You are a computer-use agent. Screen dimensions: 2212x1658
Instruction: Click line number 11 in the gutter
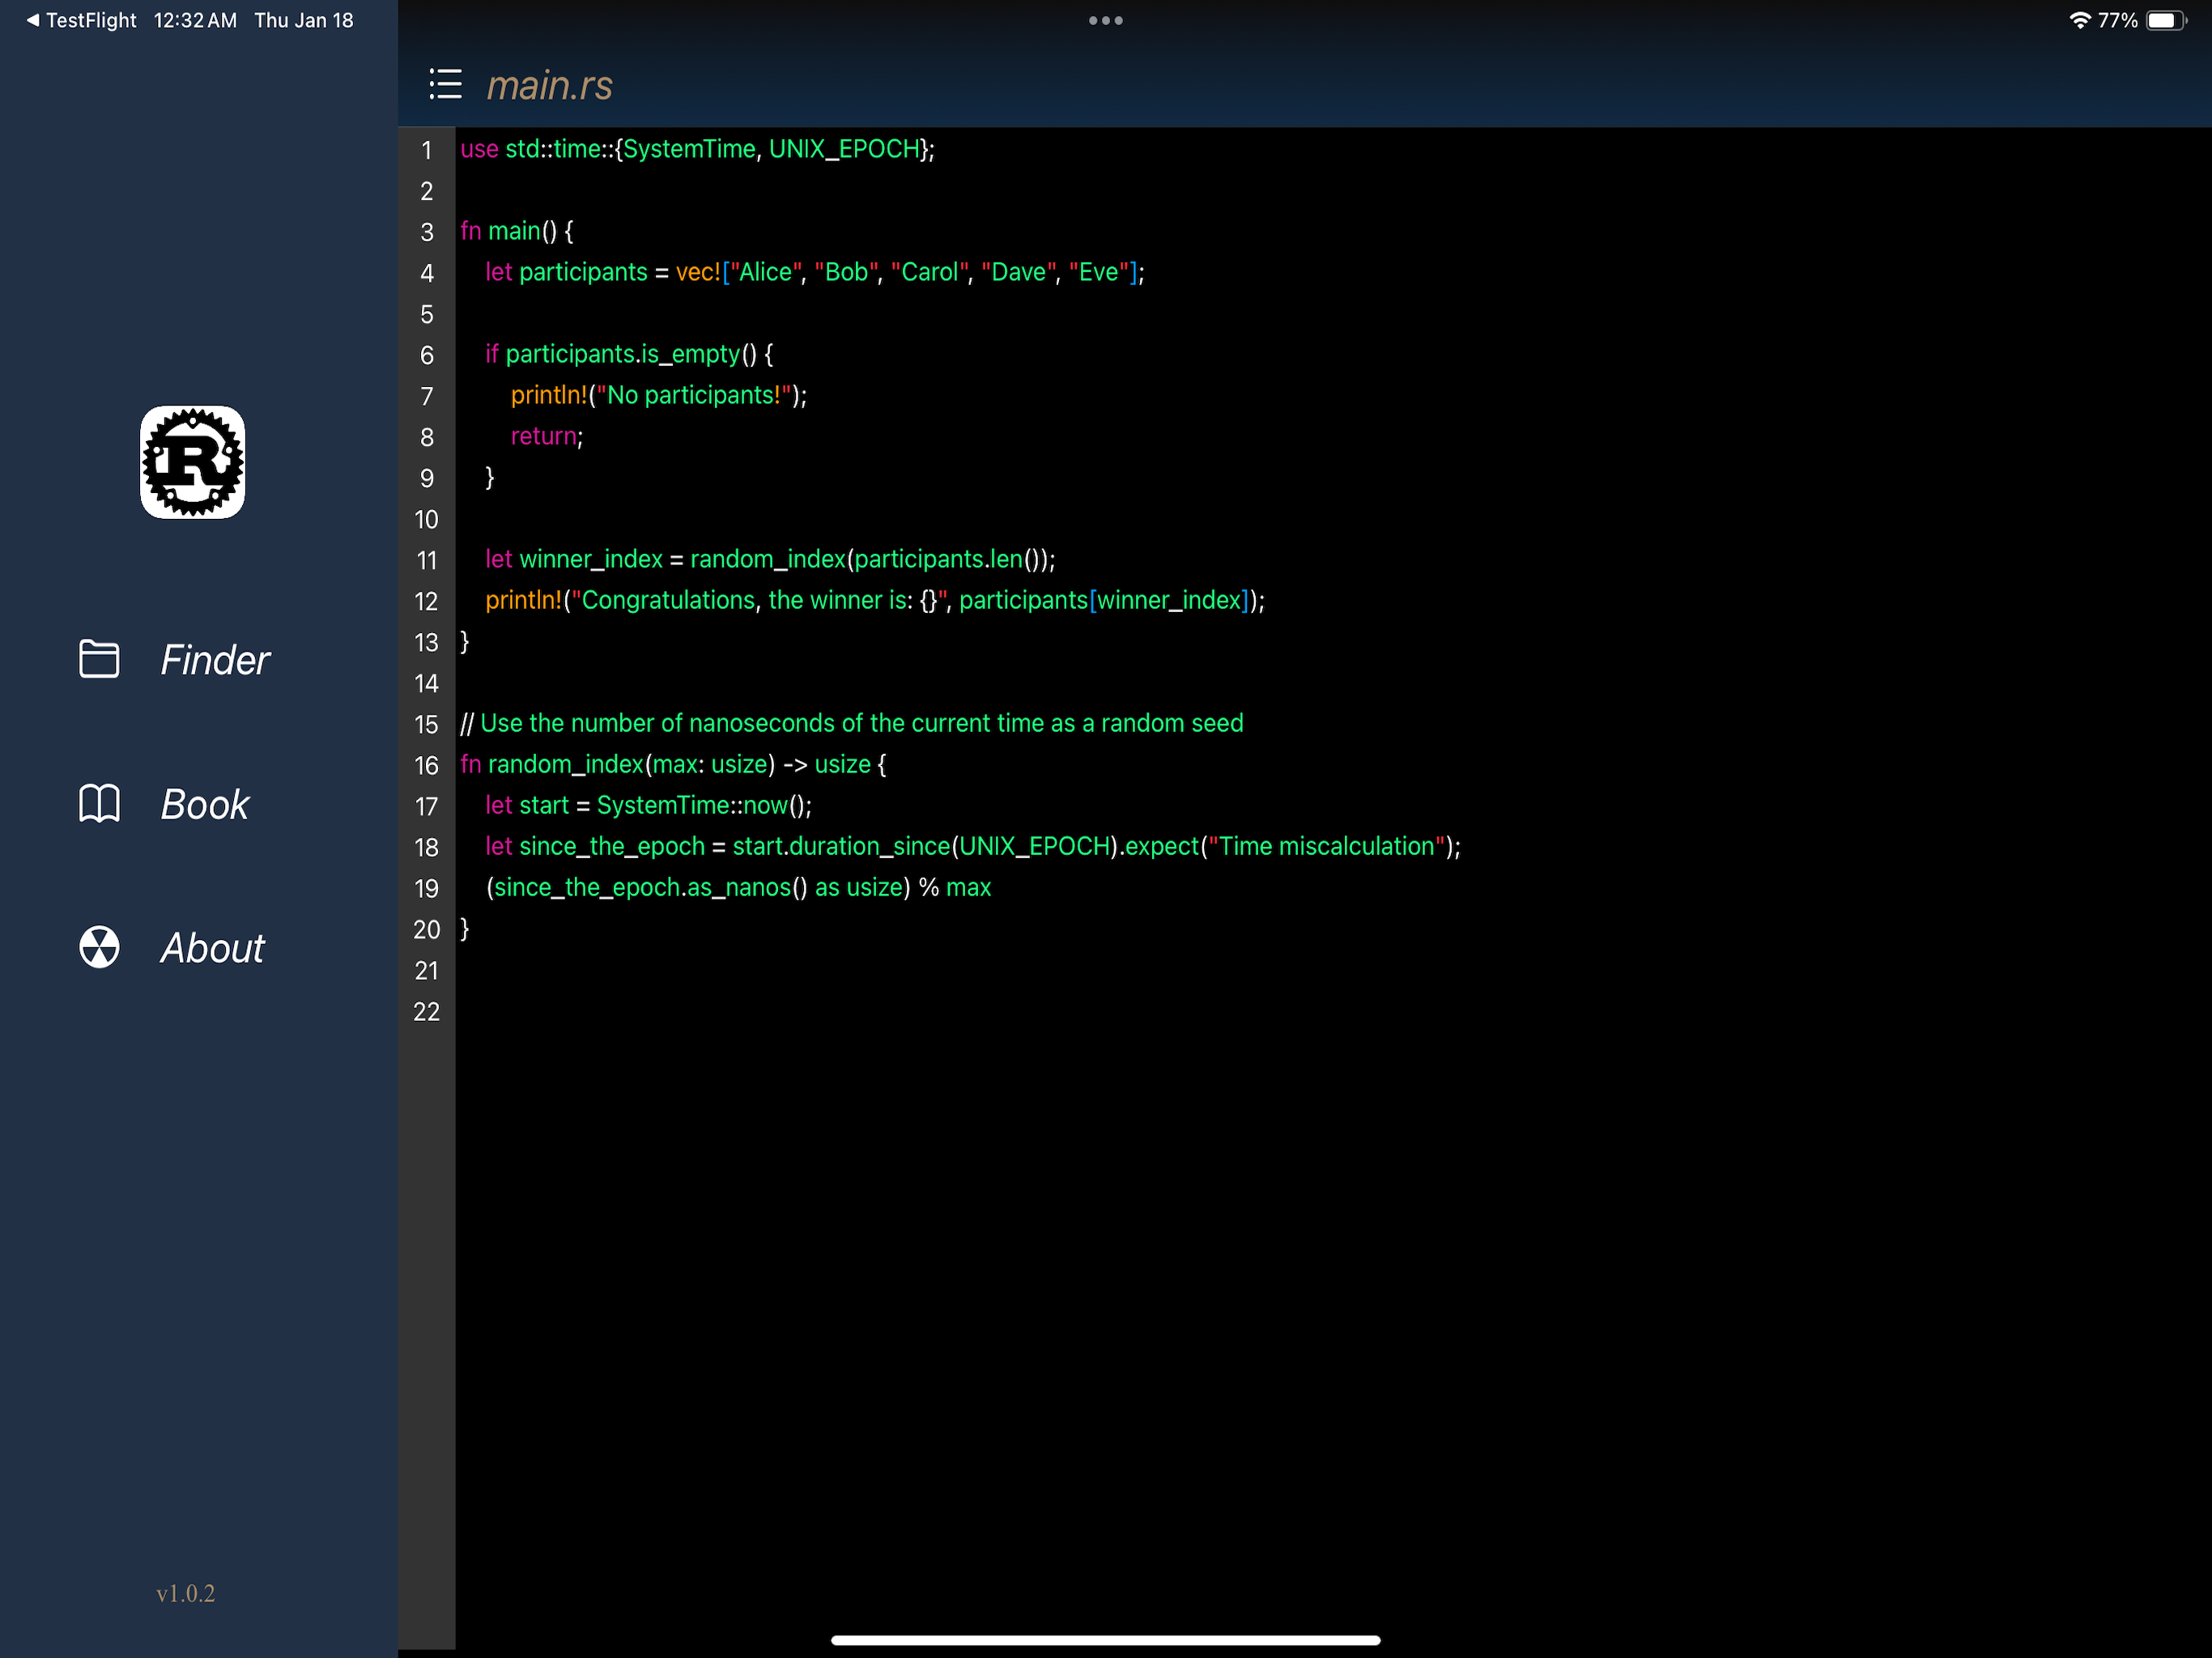[x=426, y=561]
